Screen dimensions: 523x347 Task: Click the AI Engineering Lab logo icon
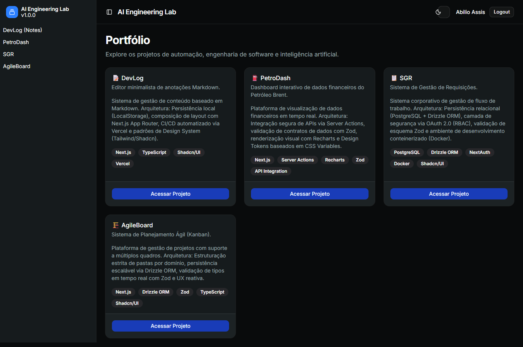(x=12, y=12)
